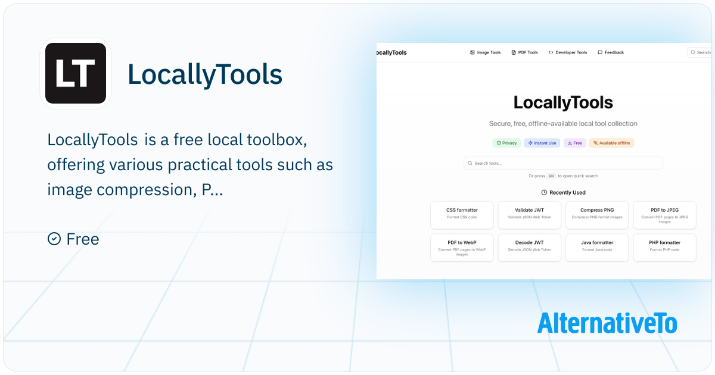The height and width of the screenshot is (375, 715).
Task: Click the 'Secure, free, offline-available' tagline
Action: [x=563, y=124]
